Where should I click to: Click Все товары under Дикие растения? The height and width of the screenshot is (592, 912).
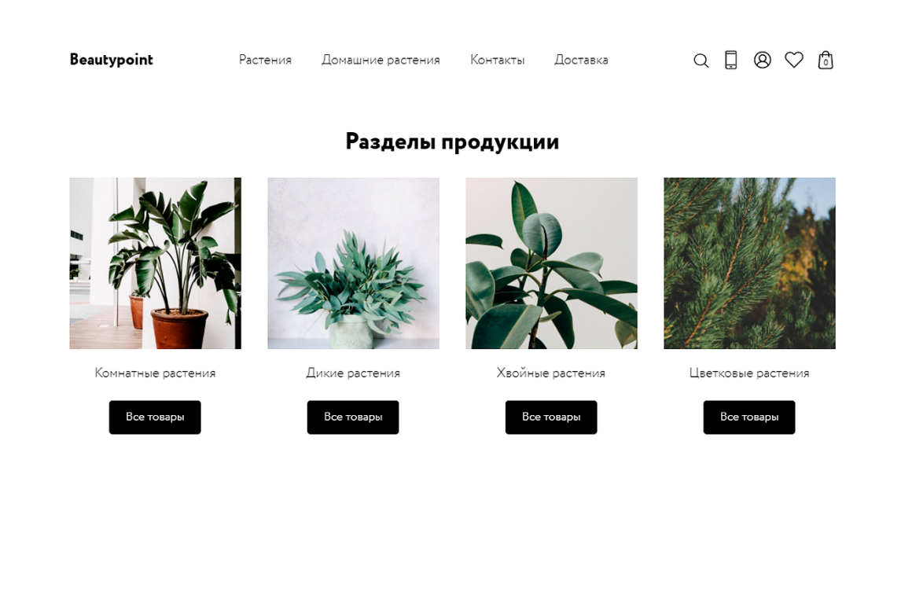(353, 417)
